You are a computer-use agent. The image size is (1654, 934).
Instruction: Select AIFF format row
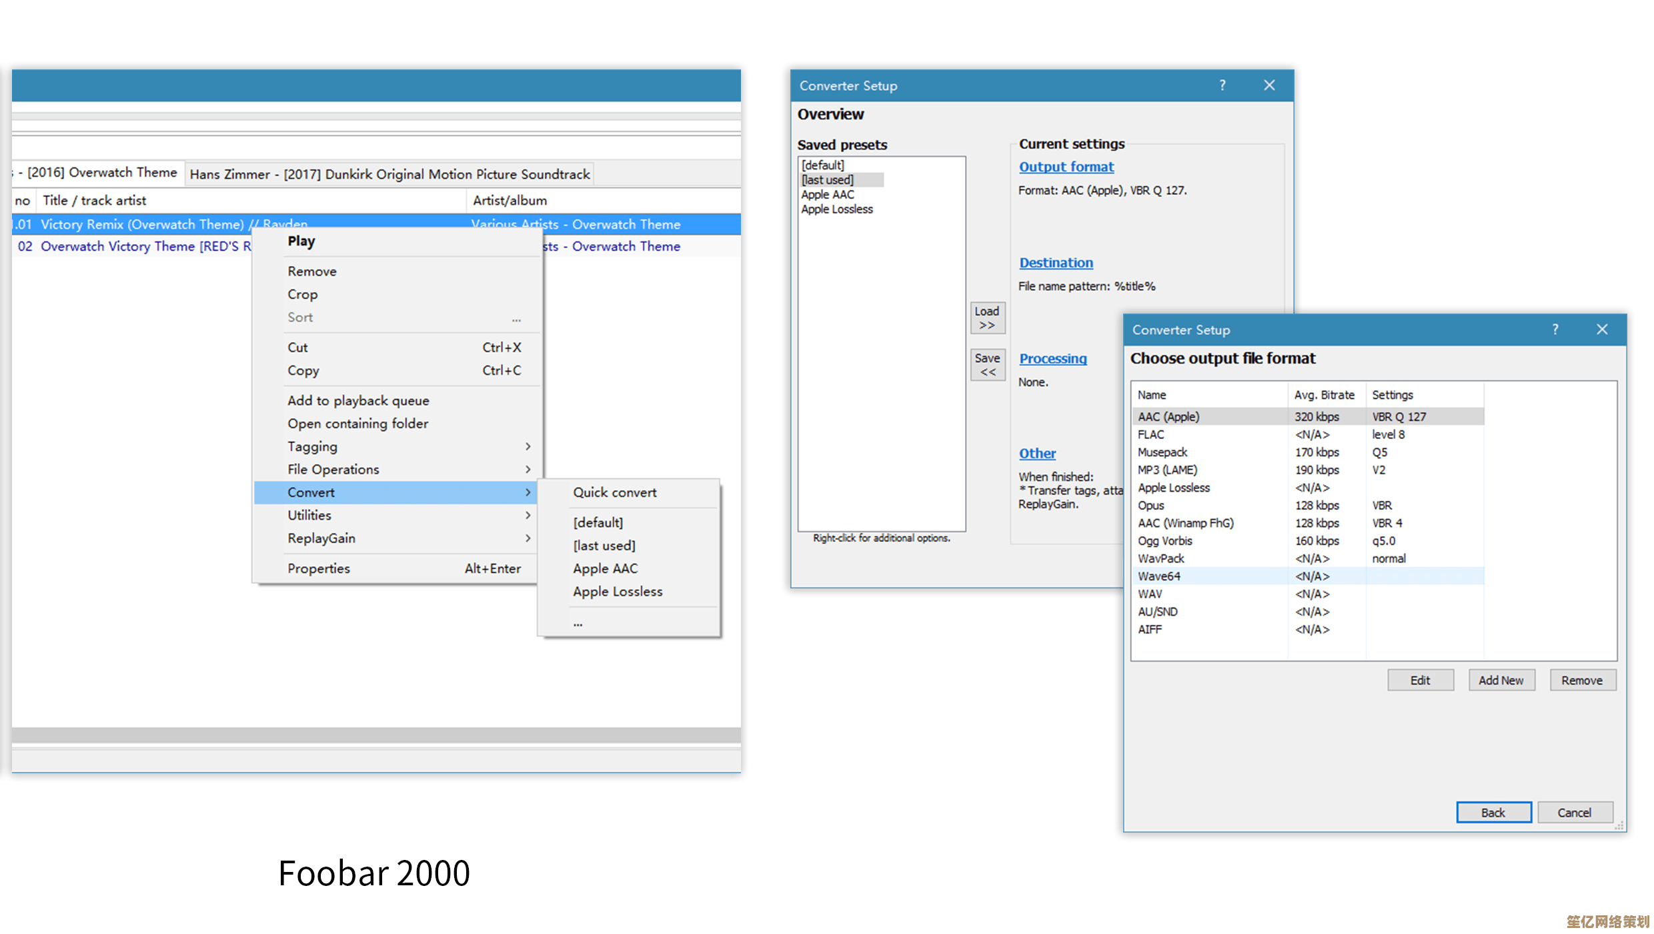tap(1308, 630)
